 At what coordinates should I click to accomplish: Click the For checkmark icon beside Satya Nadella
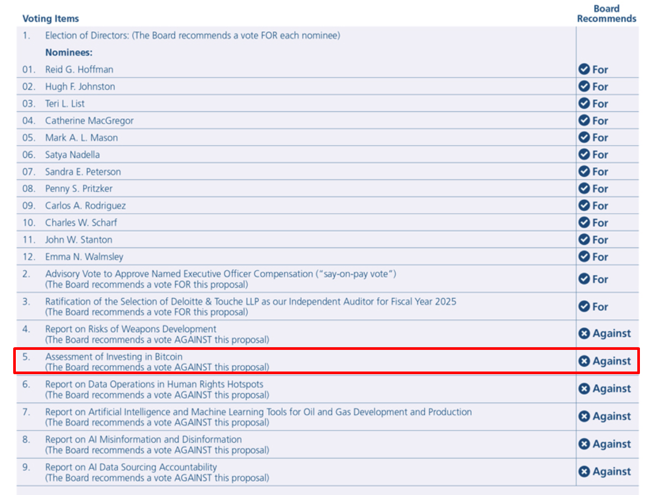tap(584, 154)
